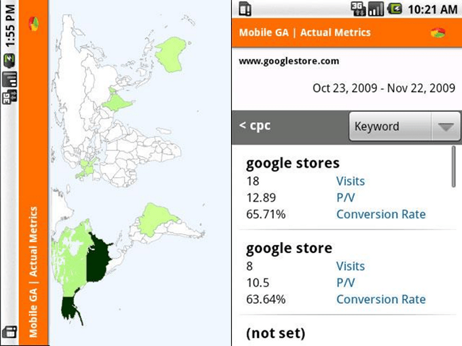The width and height of the screenshot is (462, 346).
Task: Tap the rotated battery icon on left screen
Action: (9, 61)
